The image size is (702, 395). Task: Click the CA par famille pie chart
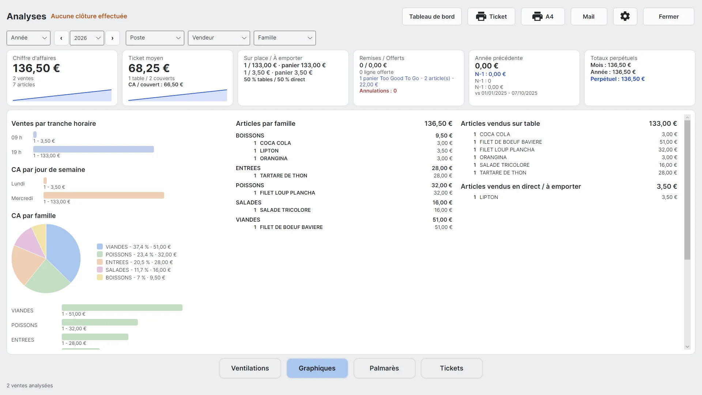(46, 259)
